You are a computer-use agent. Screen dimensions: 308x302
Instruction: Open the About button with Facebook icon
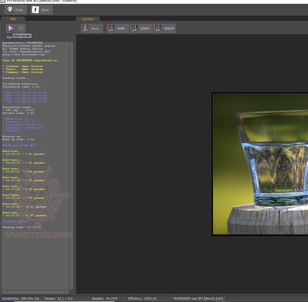(x=42, y=10)
